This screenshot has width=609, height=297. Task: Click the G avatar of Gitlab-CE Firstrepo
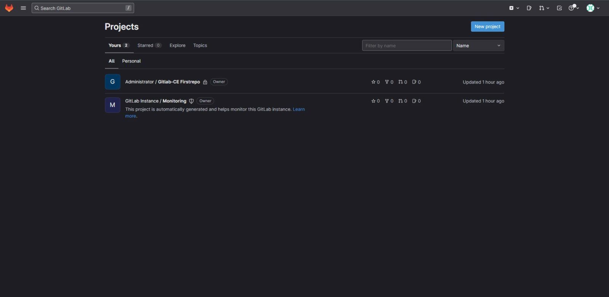(113, 82)
